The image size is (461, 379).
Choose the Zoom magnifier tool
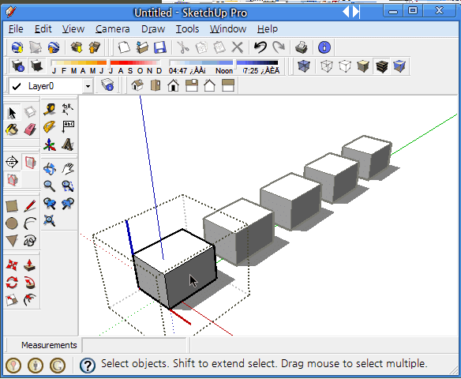(50, 186)
